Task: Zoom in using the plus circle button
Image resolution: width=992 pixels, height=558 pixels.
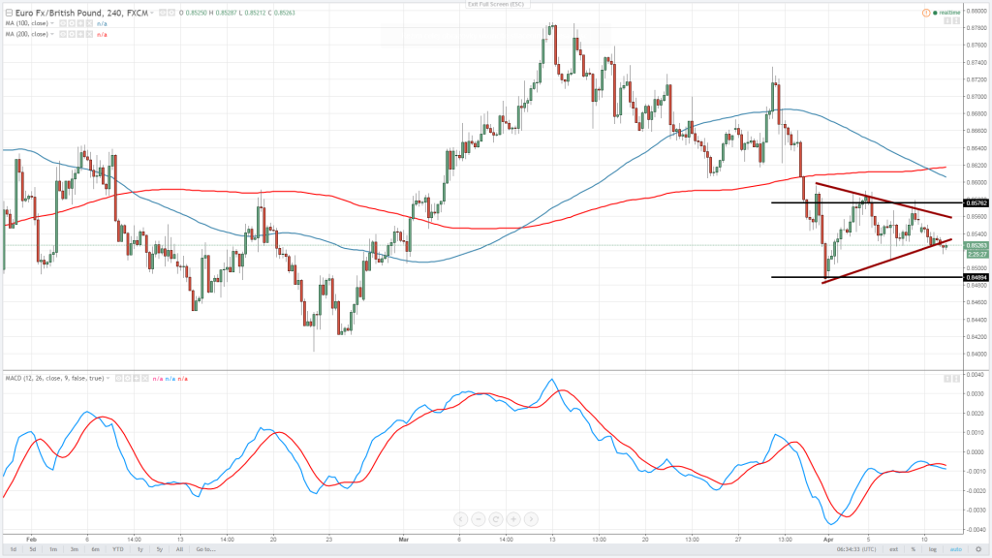Action: click(x=513, y=519)
